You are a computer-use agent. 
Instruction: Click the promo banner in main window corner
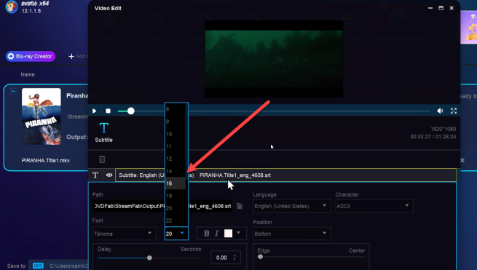click(x=469, y=28)
